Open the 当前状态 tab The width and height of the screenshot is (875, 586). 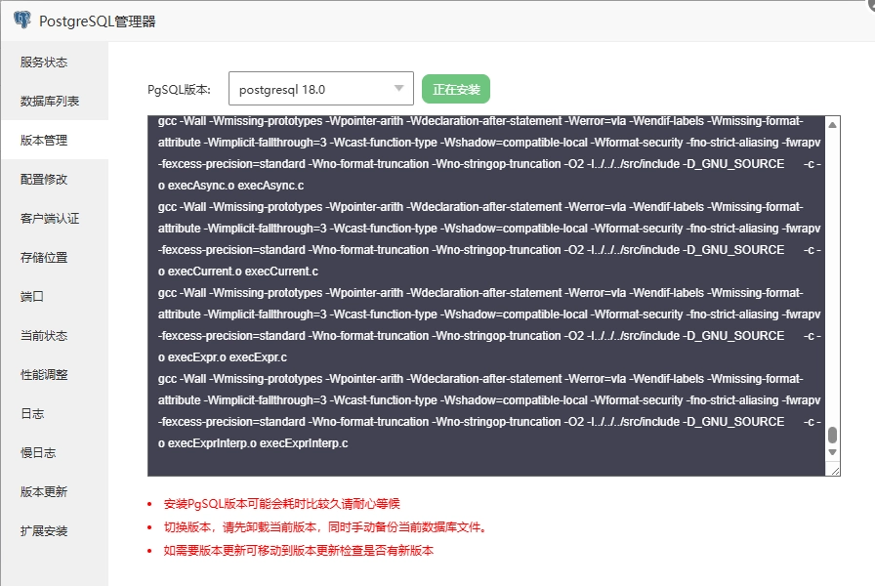pos(55,335)
